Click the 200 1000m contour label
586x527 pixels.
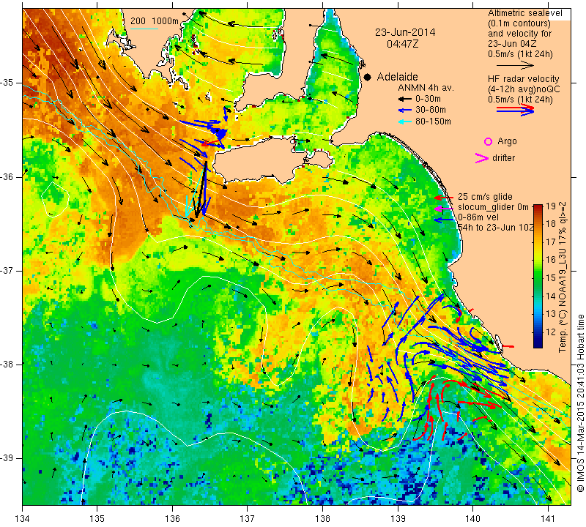click(155, 21)
